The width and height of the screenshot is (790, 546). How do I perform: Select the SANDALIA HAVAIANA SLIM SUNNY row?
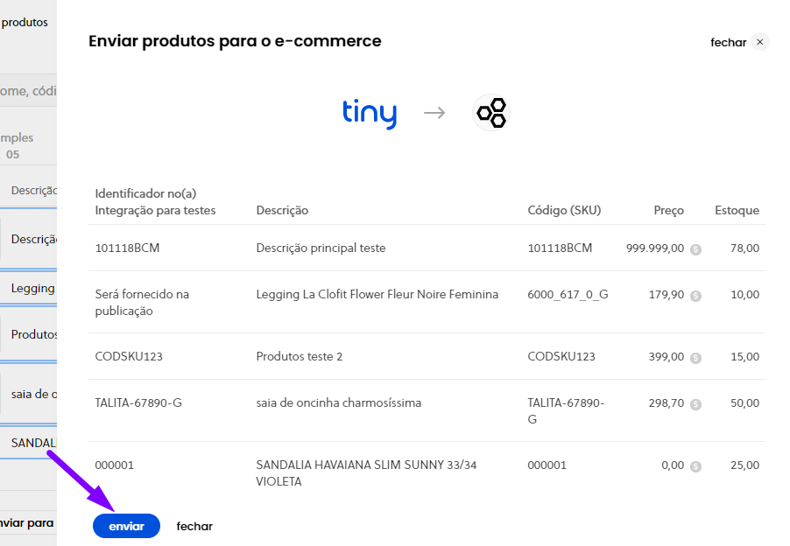(x=427, y=473)
